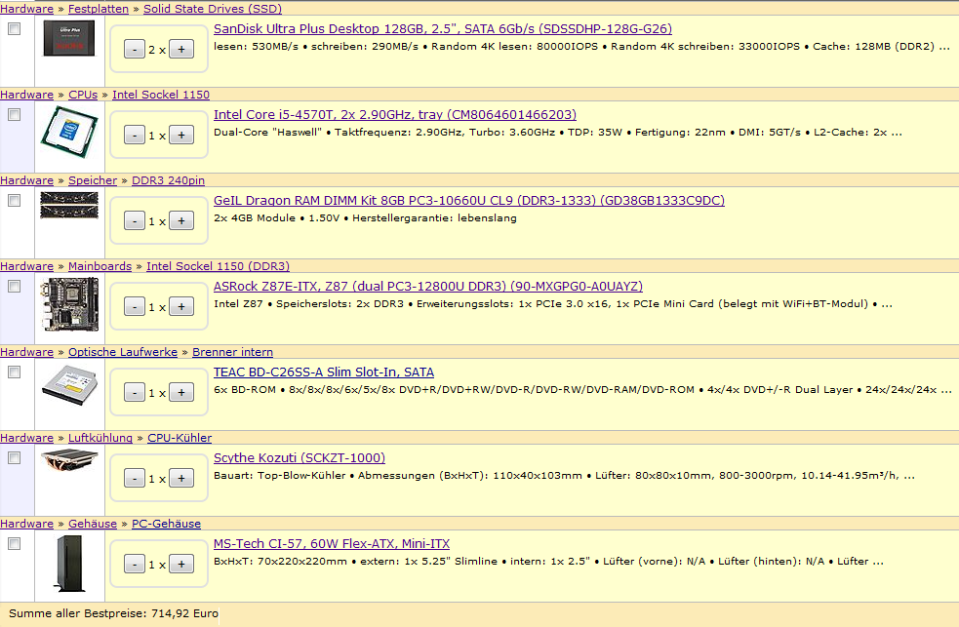The width and height of the screenshot is (959, 627).
Task: Go to Luftkühlung category breadcrumb
Action: pyautogui.click(x=100, y=438)
